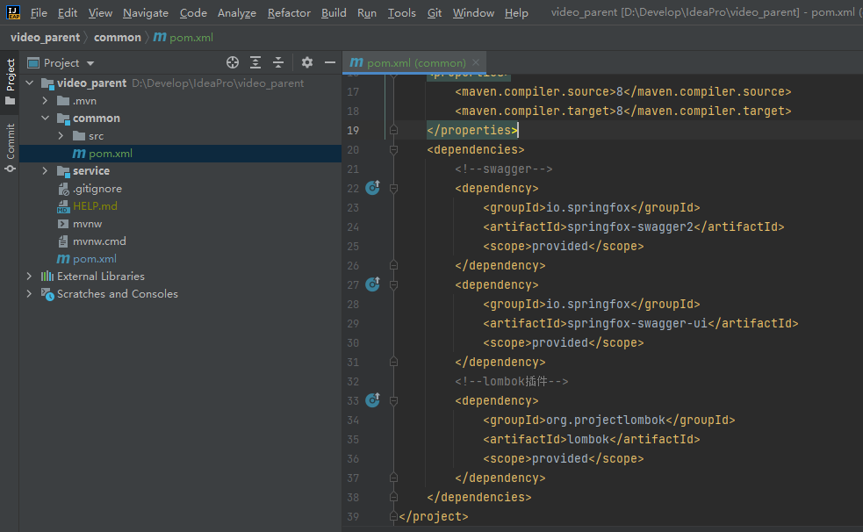The height and width of the screenshot is (532, 863).
Task: Click the Expand All icon in Project panel
Action: [x=255, y=62]
